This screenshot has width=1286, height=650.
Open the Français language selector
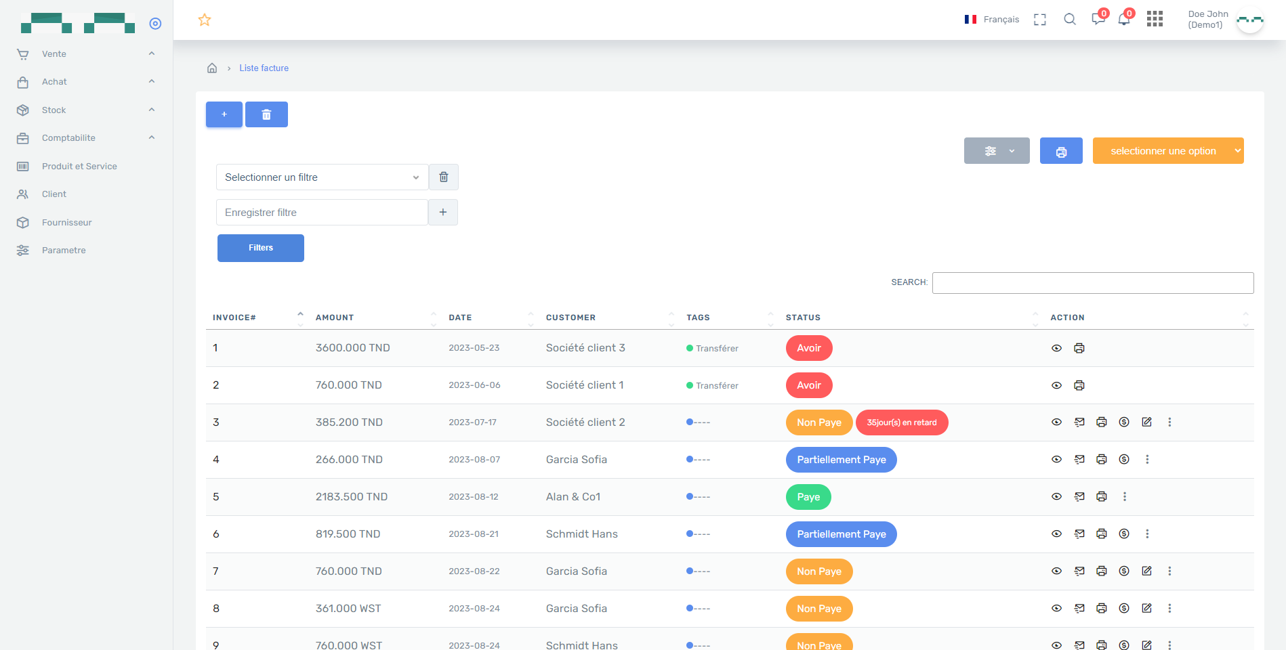(x=992, y=20)
